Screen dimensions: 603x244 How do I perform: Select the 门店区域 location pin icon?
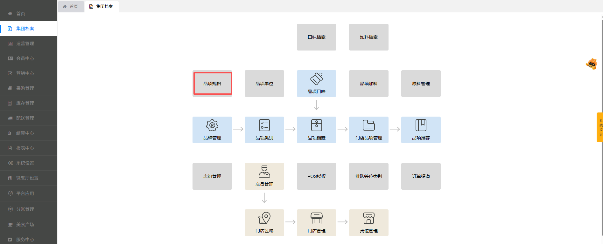coord(264,218)
